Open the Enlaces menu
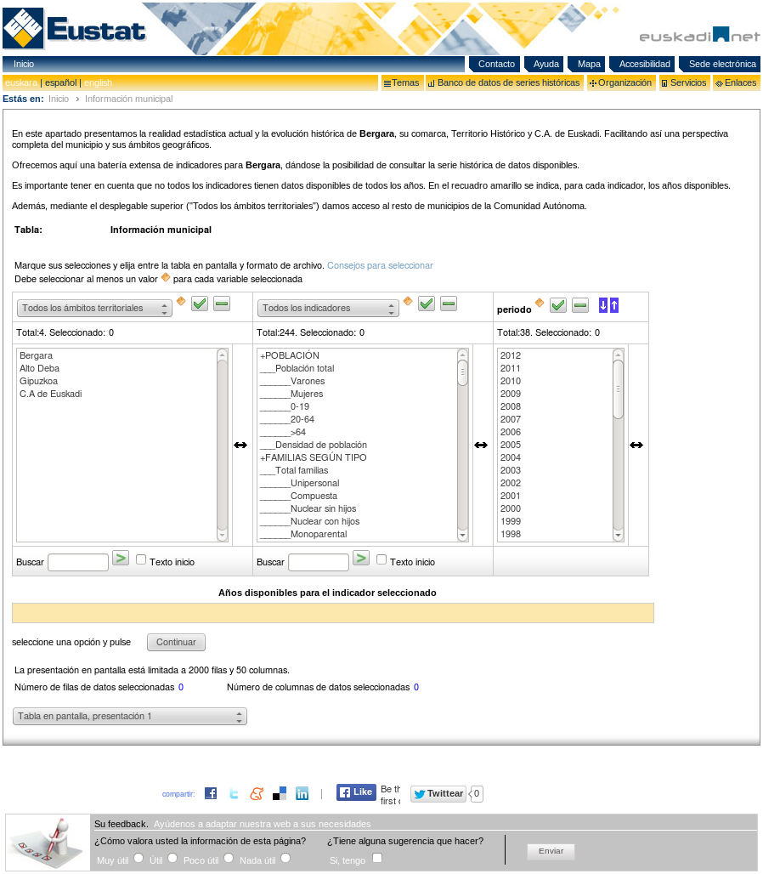This screenshot has height=874, width=763. coord(737,83)
